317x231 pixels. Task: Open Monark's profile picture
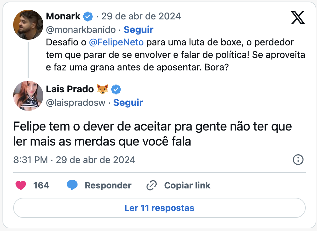(x=28, y=25)
